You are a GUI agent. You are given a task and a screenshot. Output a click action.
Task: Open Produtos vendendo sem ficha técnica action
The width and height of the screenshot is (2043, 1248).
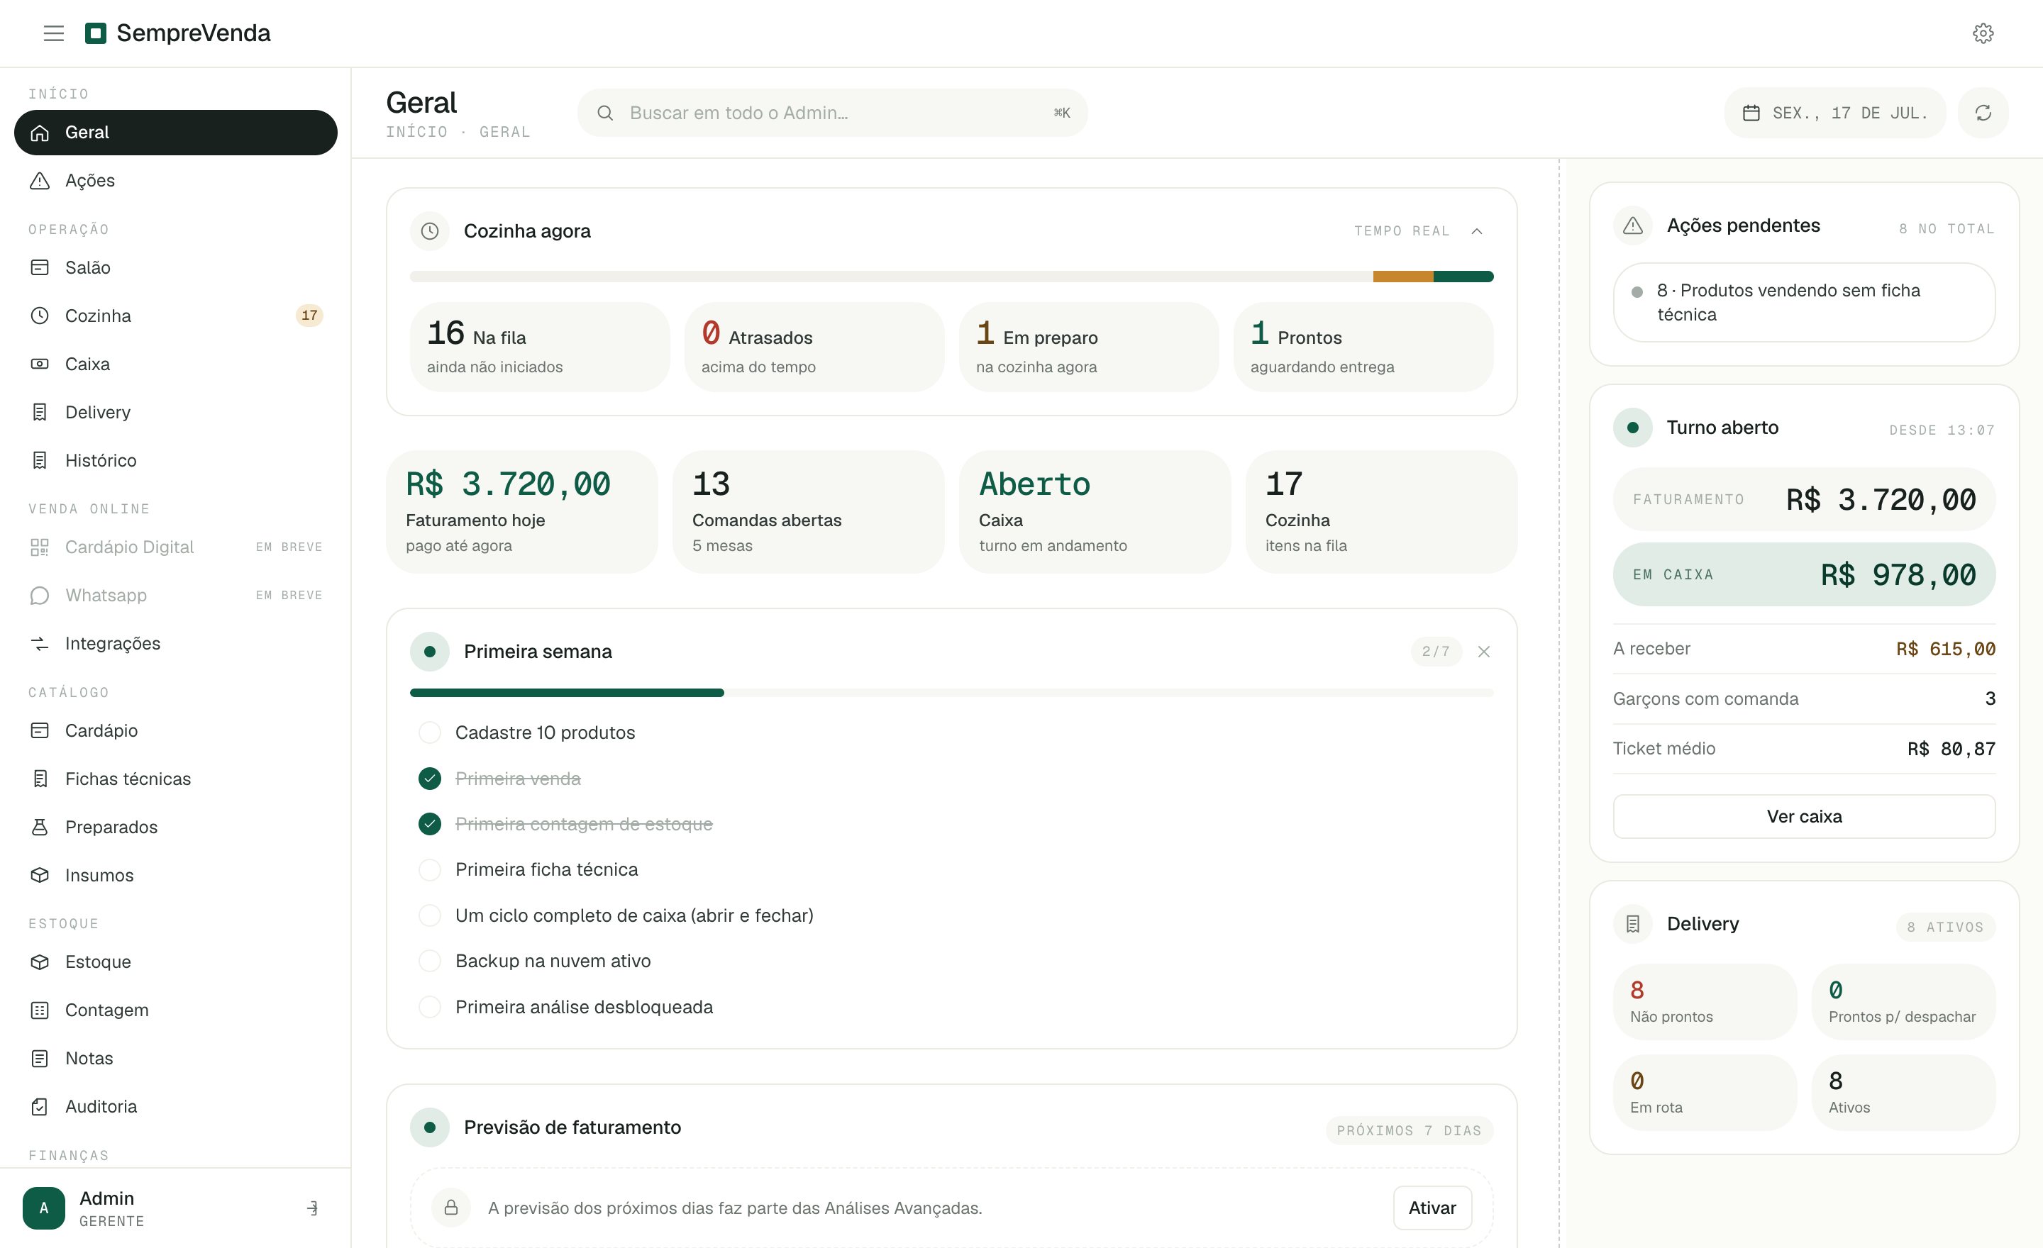1803,303
